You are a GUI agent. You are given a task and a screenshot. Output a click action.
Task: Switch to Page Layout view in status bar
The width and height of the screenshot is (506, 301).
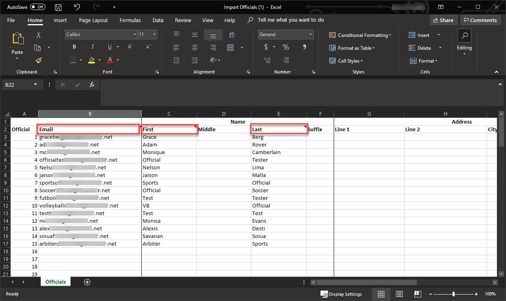click(x=400, y=294)
